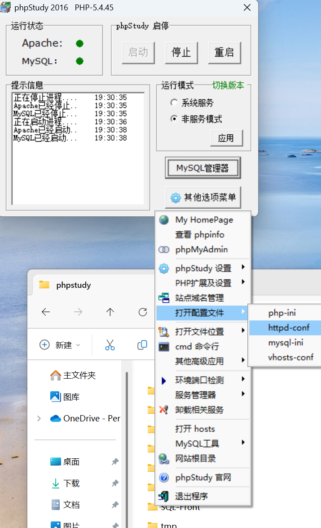This screenshot has width=321, height=528.
Task: Expand the 服务管理器 submenu
Action: click(243, 394)
